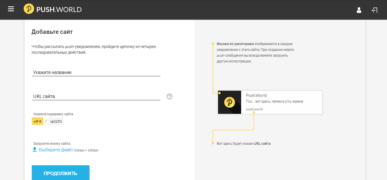Click the PUSH.WORLD wordmark in header

click(59, 10)
